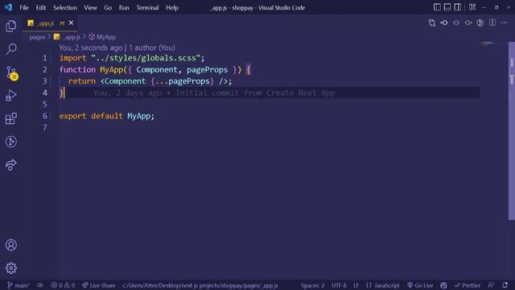Open the GitLens view in activity bar
This screenshot has height=290, width=515.
(10, 142)
